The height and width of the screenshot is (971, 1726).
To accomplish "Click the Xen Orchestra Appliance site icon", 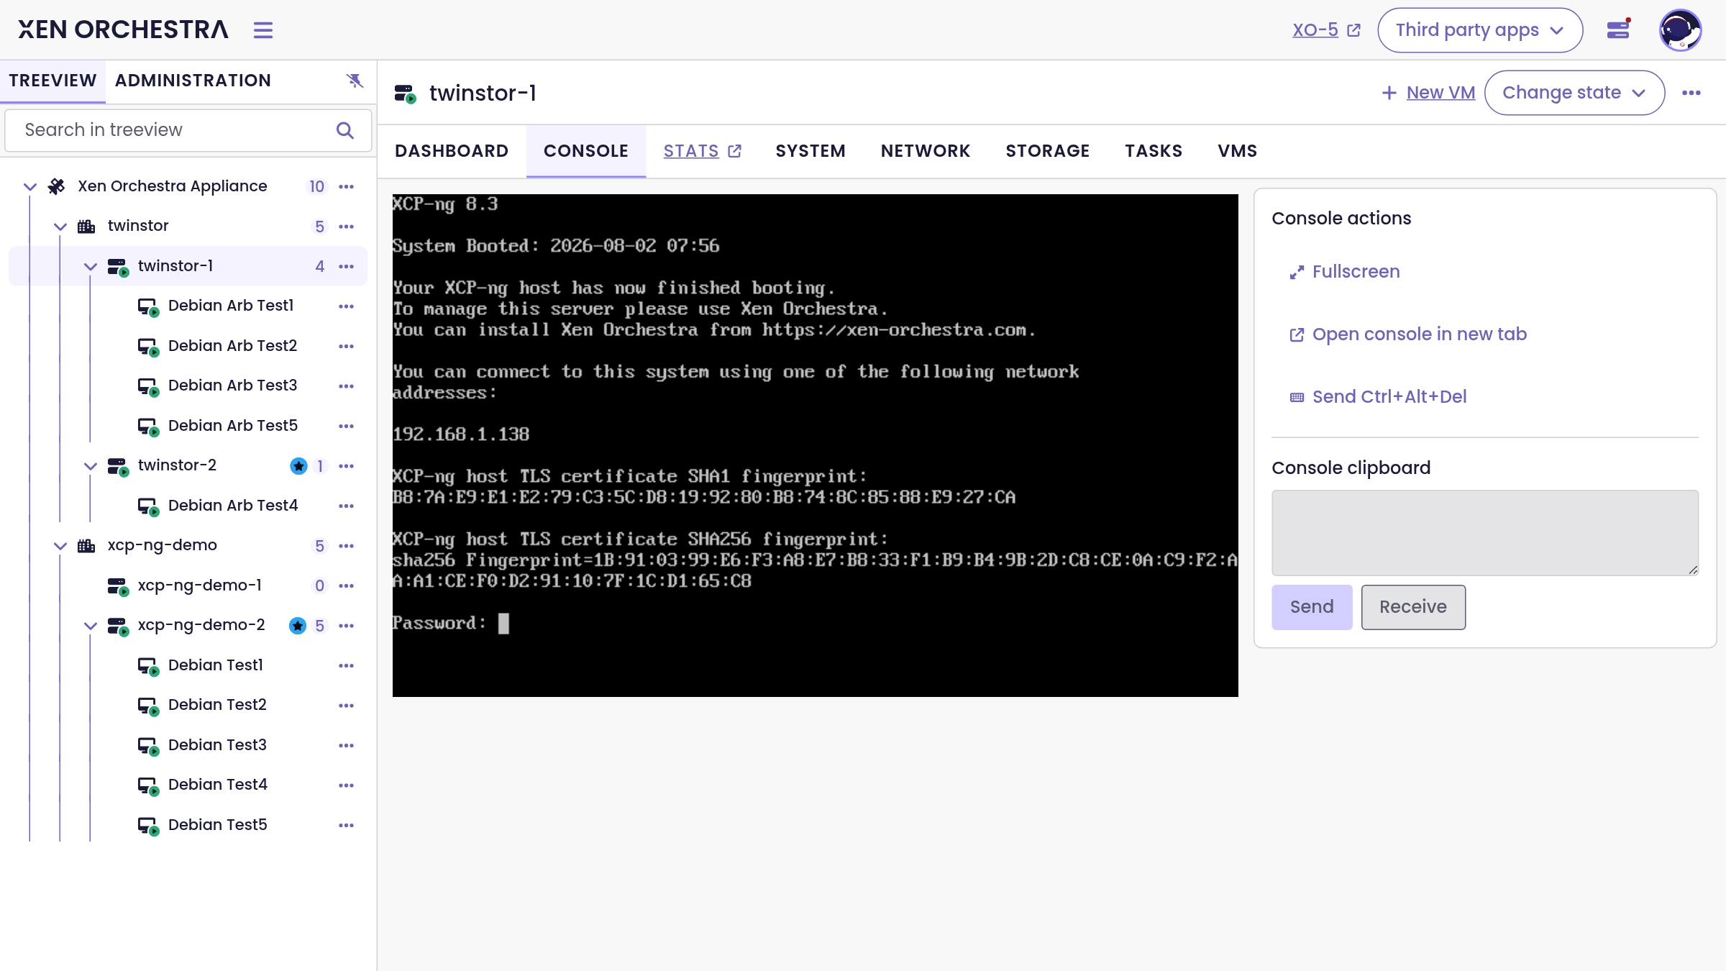I will pos(56,187).
